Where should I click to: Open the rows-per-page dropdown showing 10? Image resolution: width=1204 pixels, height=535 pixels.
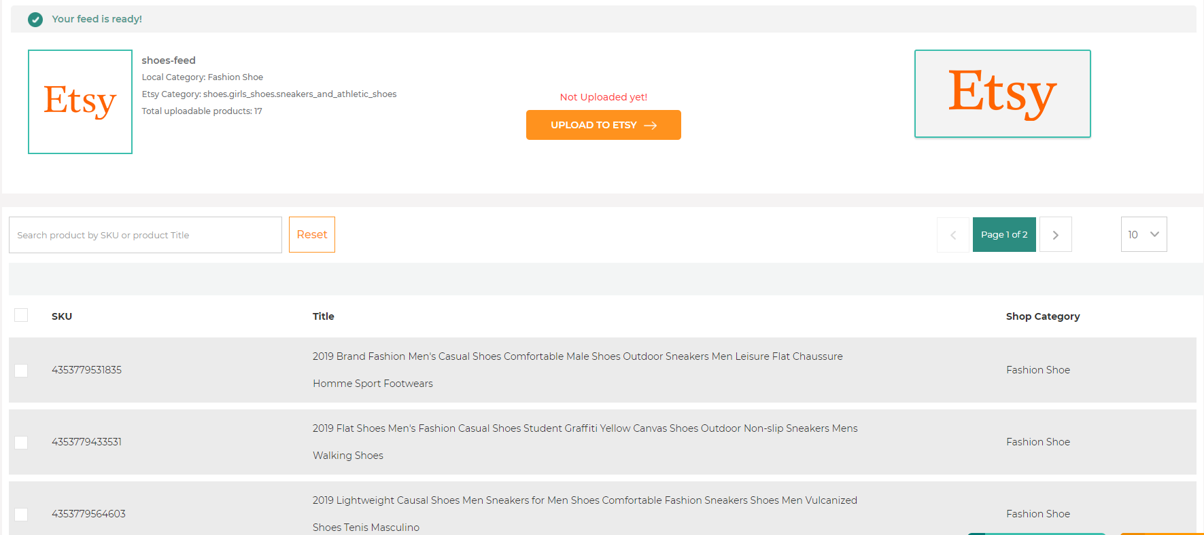(x=1144, y=234)
